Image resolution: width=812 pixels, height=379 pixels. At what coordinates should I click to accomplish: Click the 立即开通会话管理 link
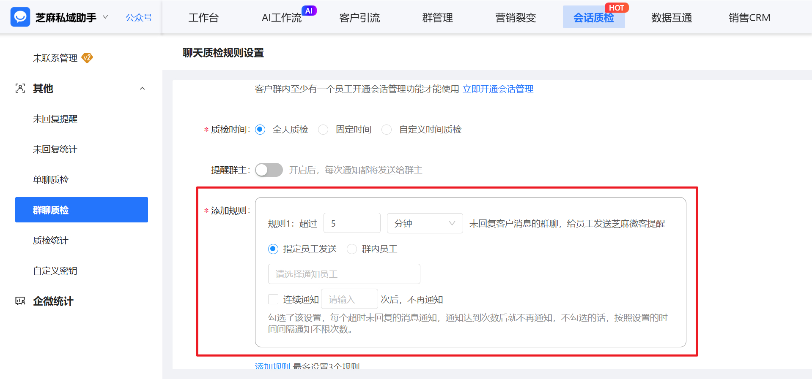498,89
